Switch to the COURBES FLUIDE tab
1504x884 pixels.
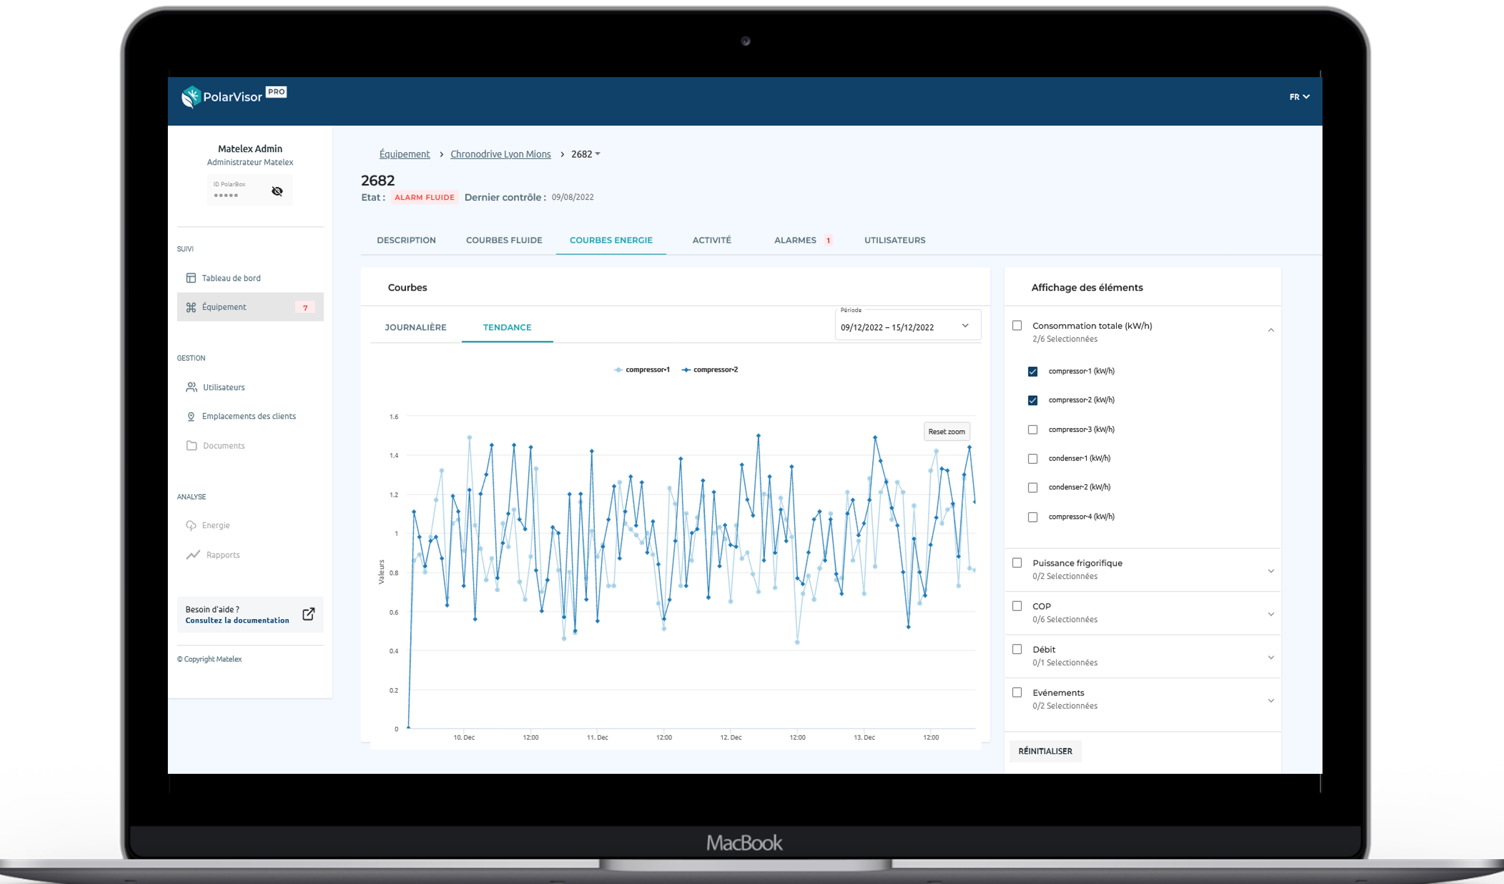pos(504,240)
